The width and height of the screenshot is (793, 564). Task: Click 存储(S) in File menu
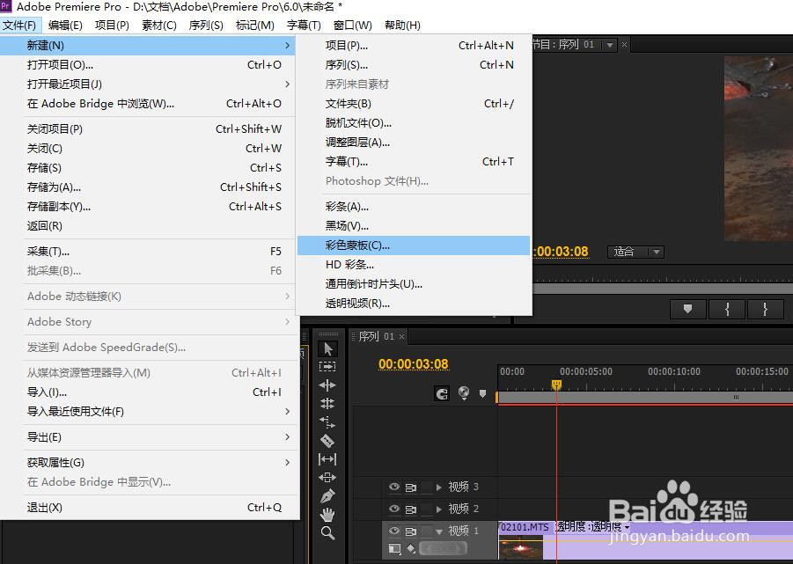150,168
